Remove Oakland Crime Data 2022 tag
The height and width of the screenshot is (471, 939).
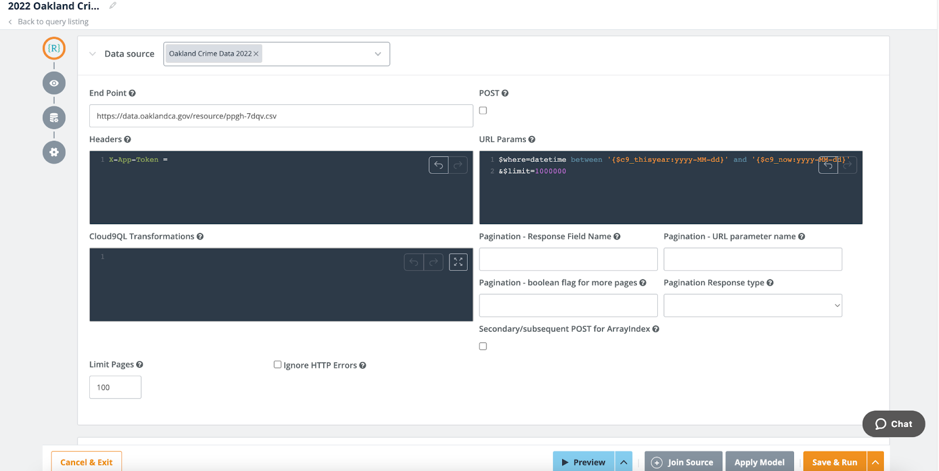point(256,53)
